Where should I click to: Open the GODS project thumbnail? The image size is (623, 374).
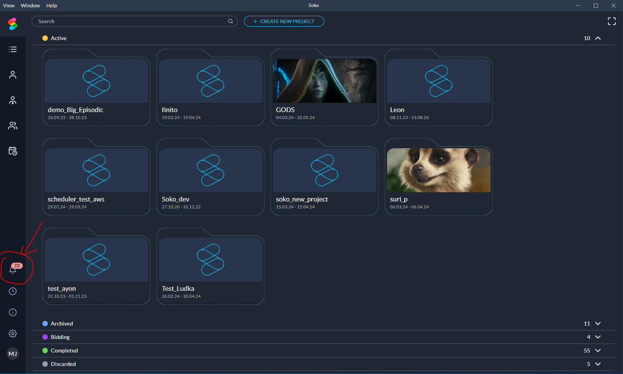click(x=325, y=81)
